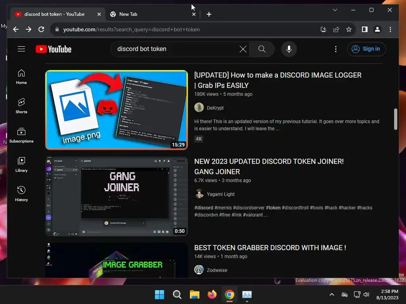Visit the DeKrypt channel name
This screenshot has height=304, width=406.
tap(215, 108)
